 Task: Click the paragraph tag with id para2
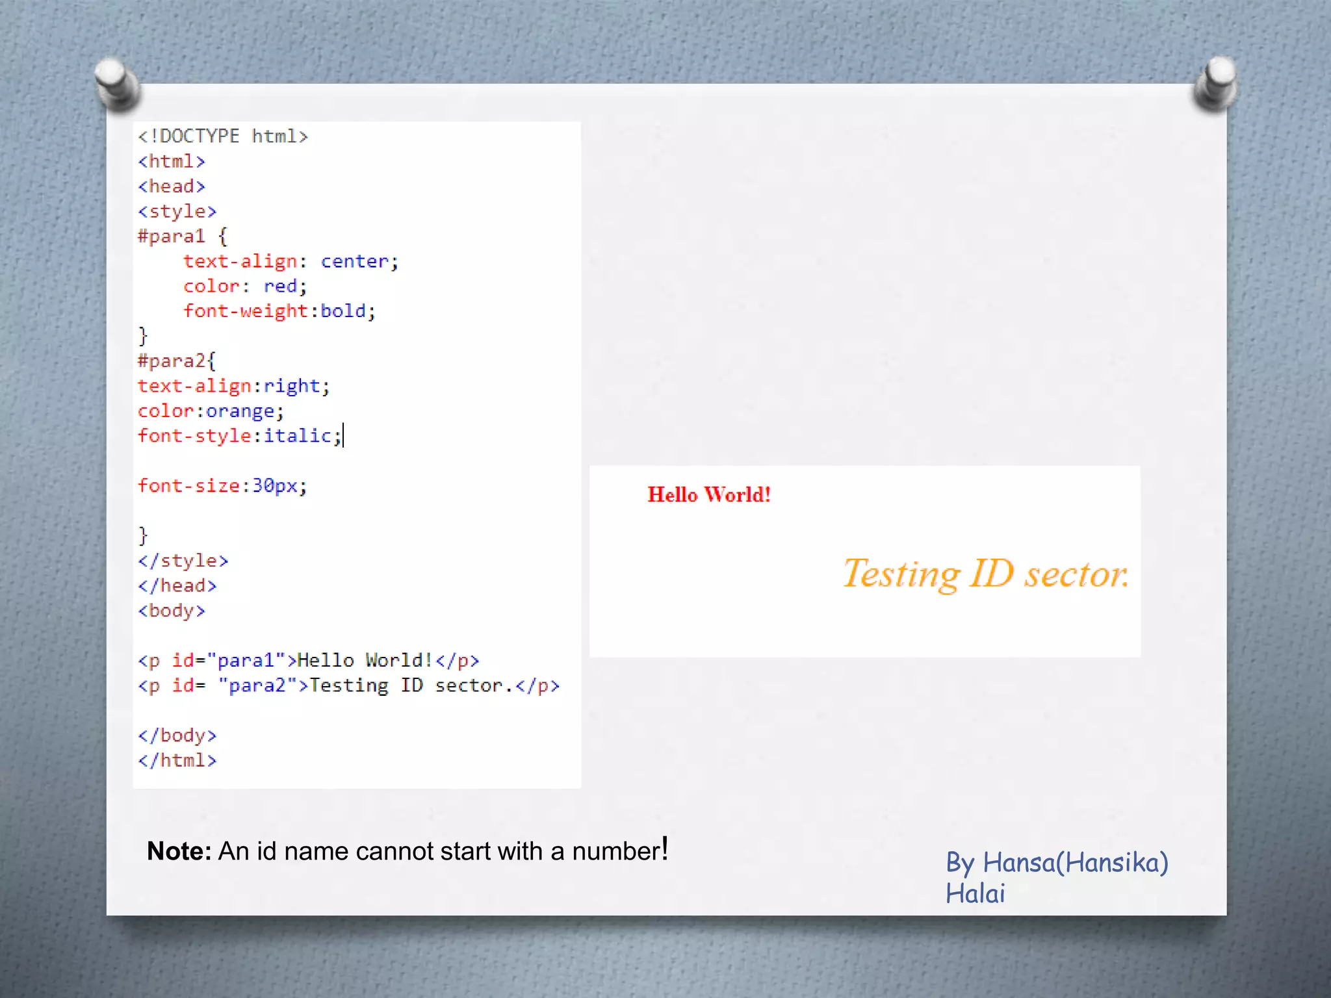coord(348,685)
